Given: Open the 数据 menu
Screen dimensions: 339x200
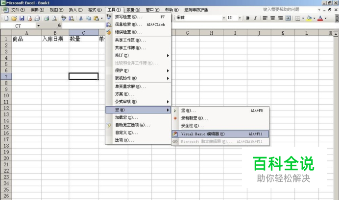Looking at the screenshot, I should click(x=133, y=10).
